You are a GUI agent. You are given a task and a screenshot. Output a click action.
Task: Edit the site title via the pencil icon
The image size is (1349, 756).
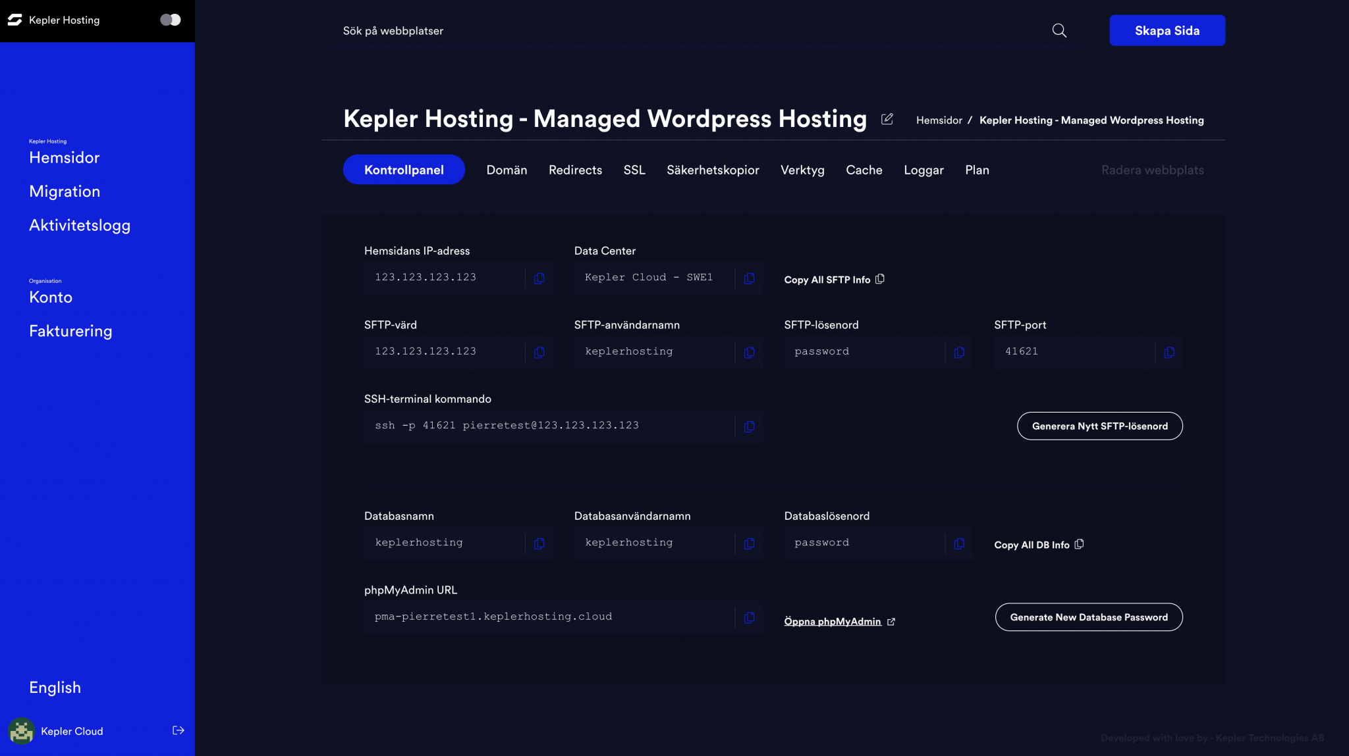pos(886,119)
